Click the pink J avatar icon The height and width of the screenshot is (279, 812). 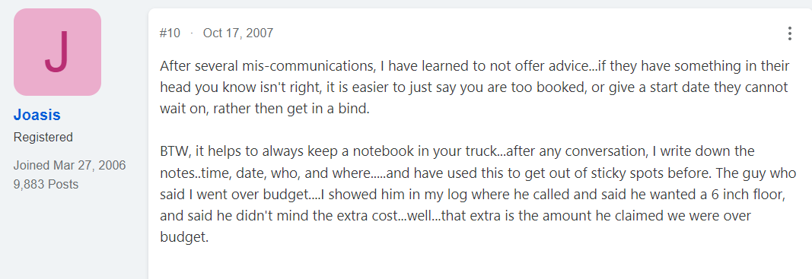(x=58, y=52)
